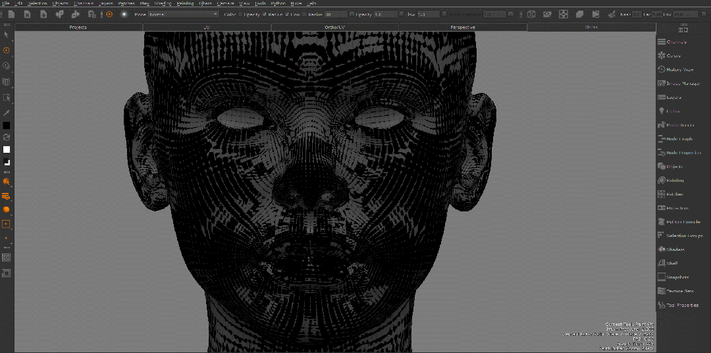The width and height of the screenshot is (711, 353).
Task: Toggle the Color Flow checkbox
Action: (x=286, y=14)
